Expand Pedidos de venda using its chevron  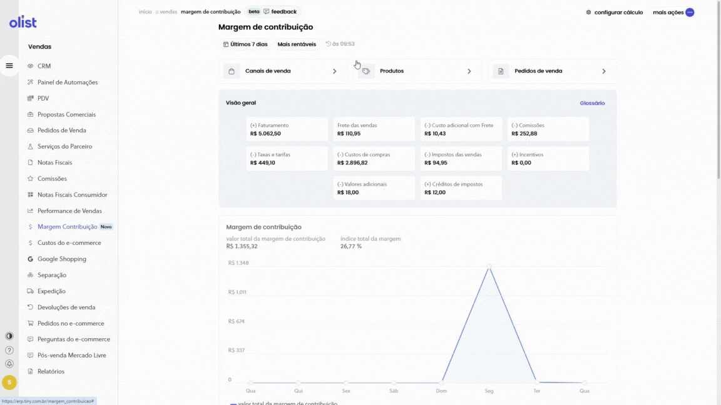point(603,71)
